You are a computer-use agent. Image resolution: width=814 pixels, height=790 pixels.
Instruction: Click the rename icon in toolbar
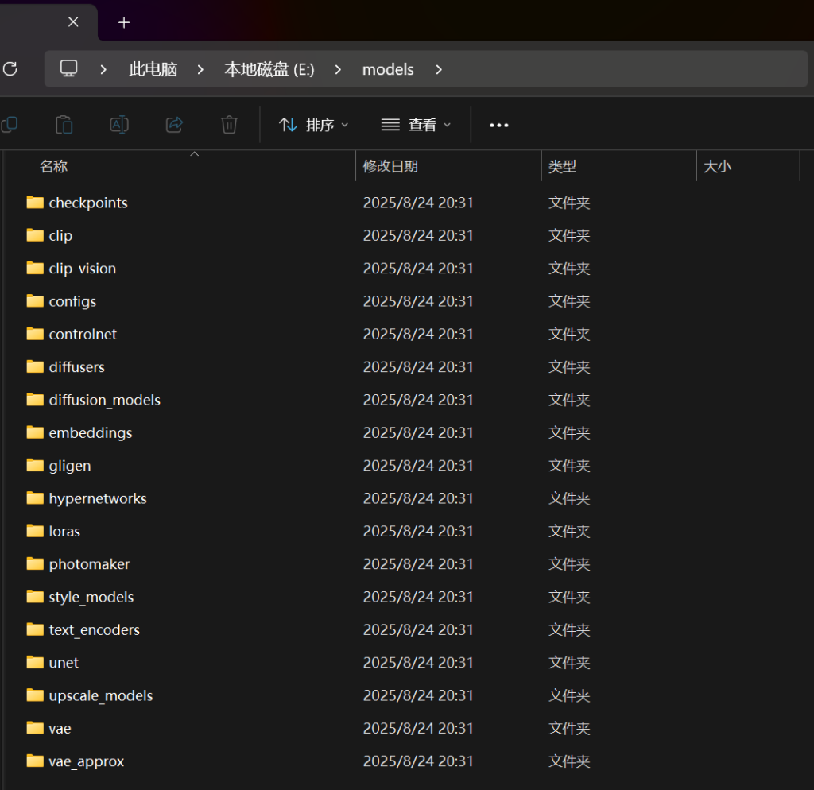tap(118, 125)
